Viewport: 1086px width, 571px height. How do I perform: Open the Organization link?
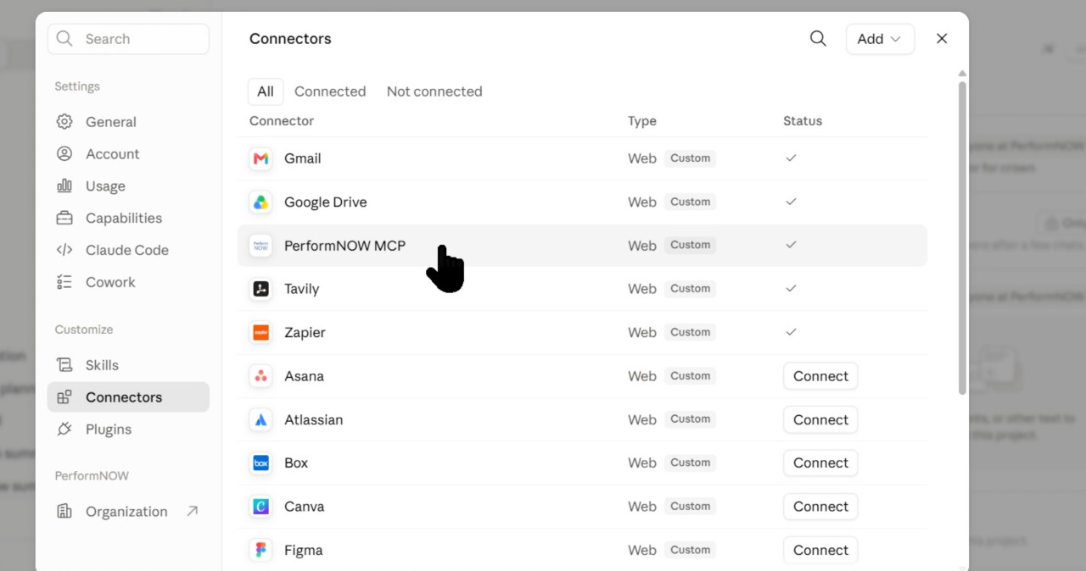click(128, 512)
